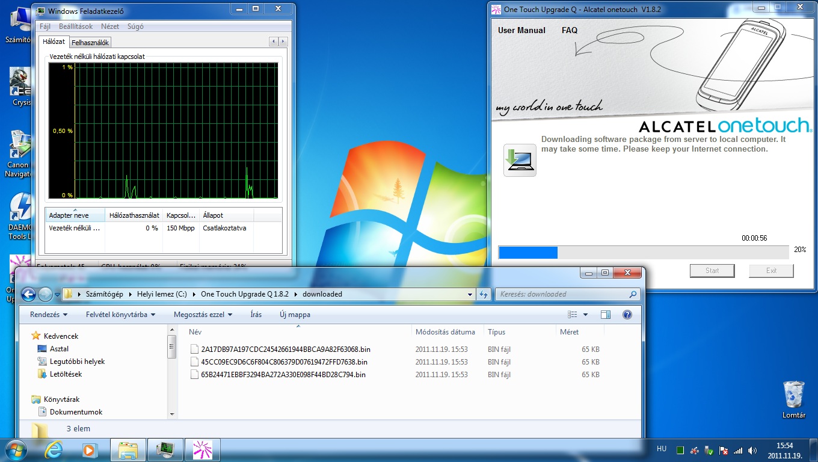
Task: Open FAQ in Alcatel window
Action: click(570, 30)
